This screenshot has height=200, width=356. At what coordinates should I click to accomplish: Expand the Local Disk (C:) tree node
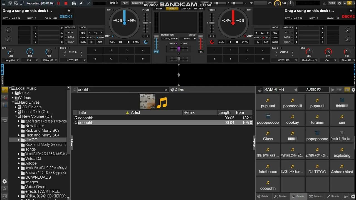click(16, 112)
